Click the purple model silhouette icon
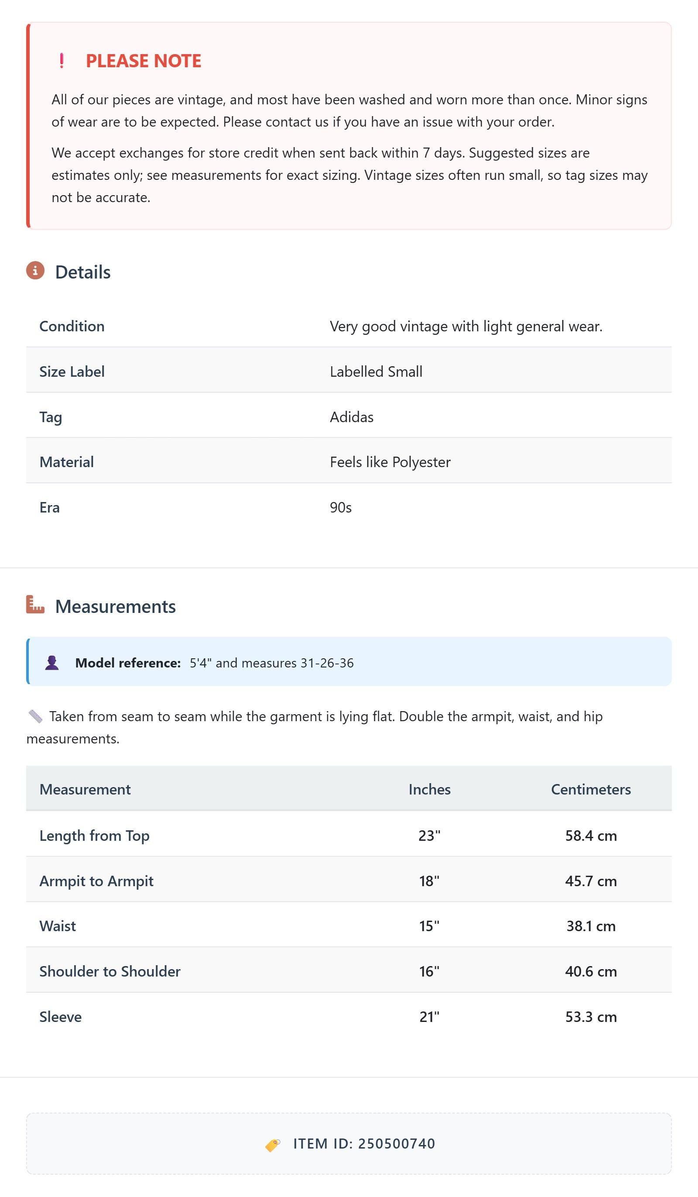The width and height of the screenshot is (698, 1197). [52, 663]
